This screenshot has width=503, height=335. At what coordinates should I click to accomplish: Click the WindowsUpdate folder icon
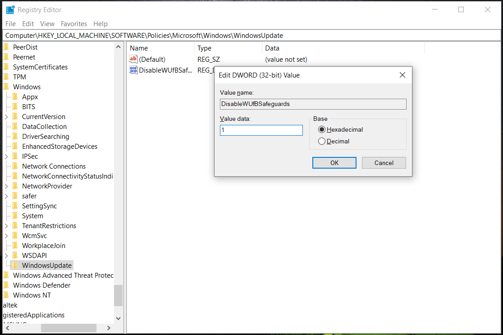pos(15,266)
